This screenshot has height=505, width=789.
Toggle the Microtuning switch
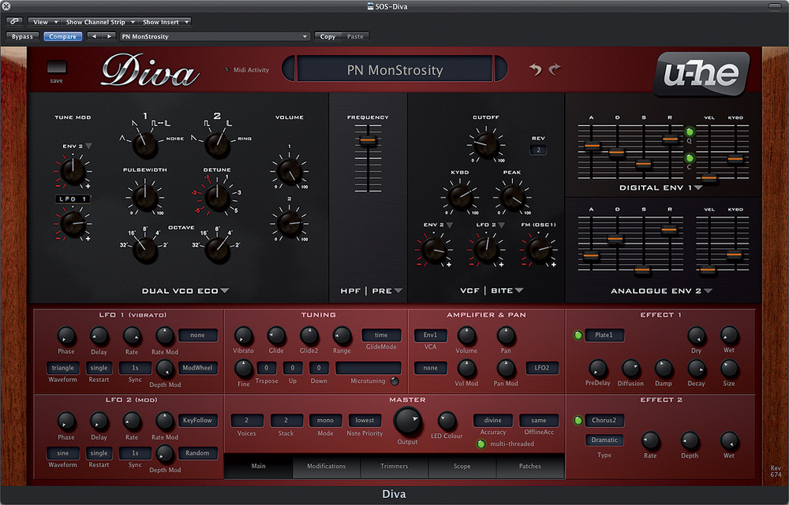[394, 381]
